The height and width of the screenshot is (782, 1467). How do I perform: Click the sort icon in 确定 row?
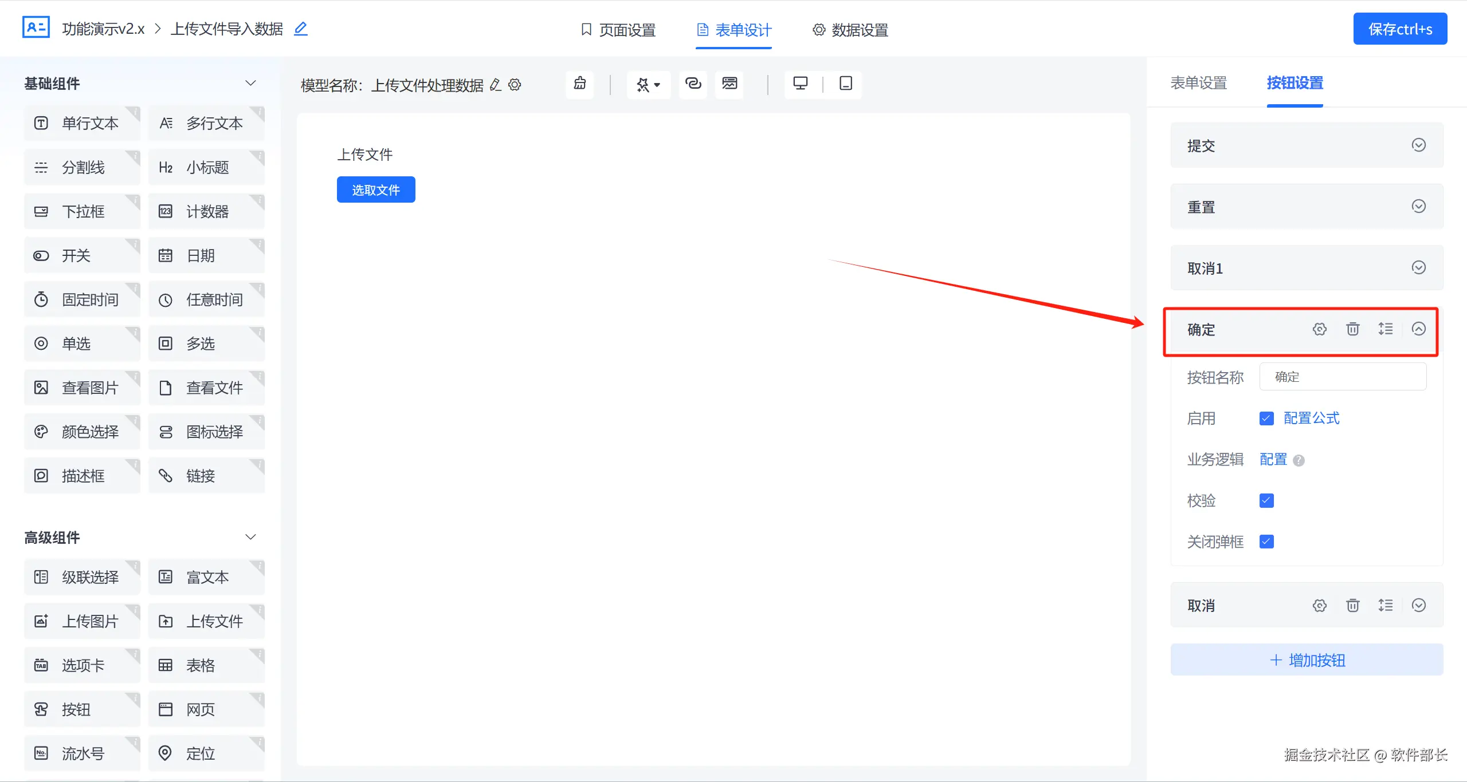pos(1385,329)
